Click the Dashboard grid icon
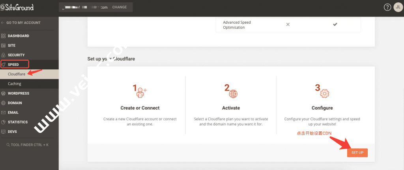The width and height of the screenshot is (404, 170). [x=3, y=36]
